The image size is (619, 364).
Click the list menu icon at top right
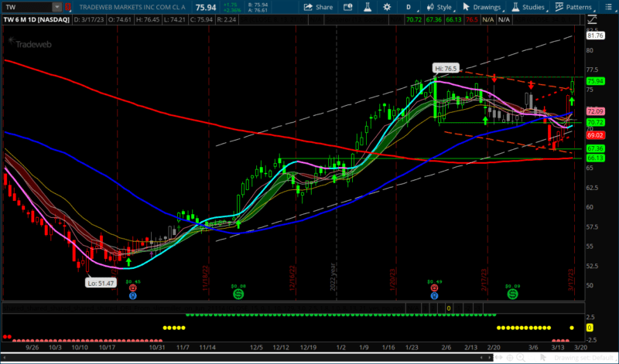tap(608, 7)
